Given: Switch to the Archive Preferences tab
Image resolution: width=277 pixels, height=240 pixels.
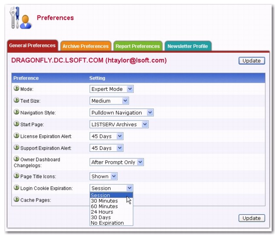Looking at the screenshot, I should tap(86, 46).
